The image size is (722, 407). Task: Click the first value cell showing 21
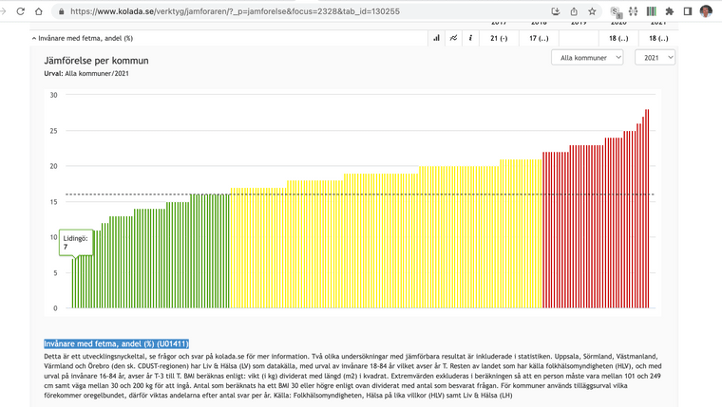coord(499,38)
